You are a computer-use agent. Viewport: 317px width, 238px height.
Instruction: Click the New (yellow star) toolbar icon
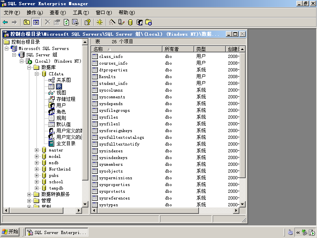point(99,22)
